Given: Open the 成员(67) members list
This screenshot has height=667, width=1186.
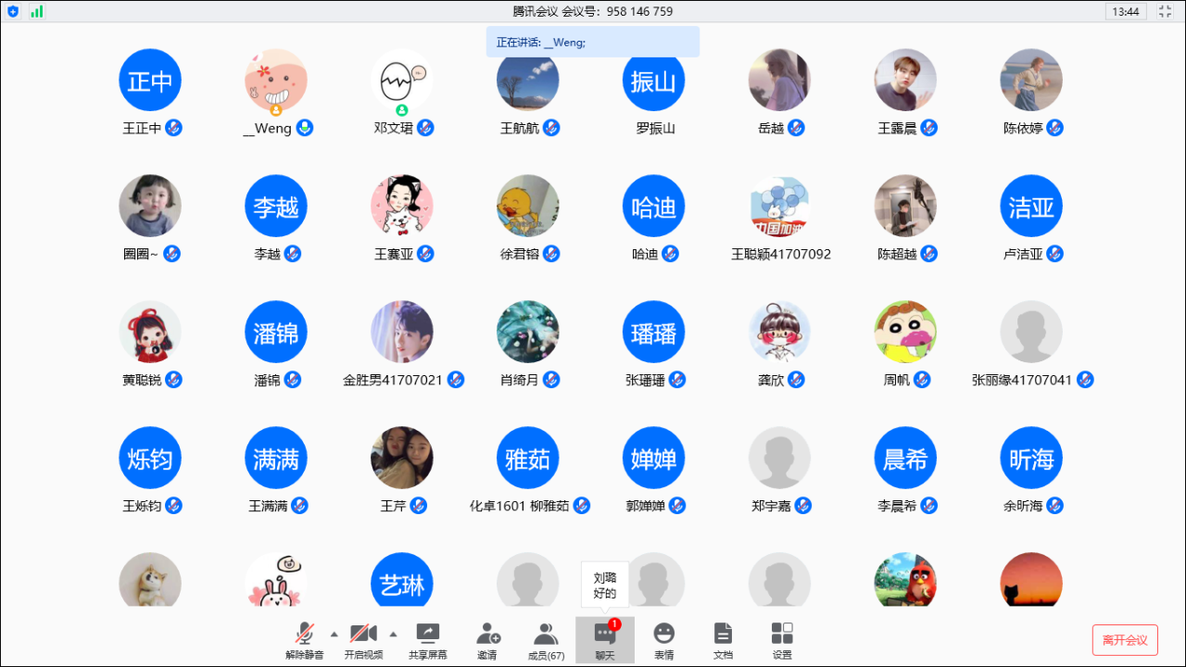Looking at the screenshot, I should 546,640.
